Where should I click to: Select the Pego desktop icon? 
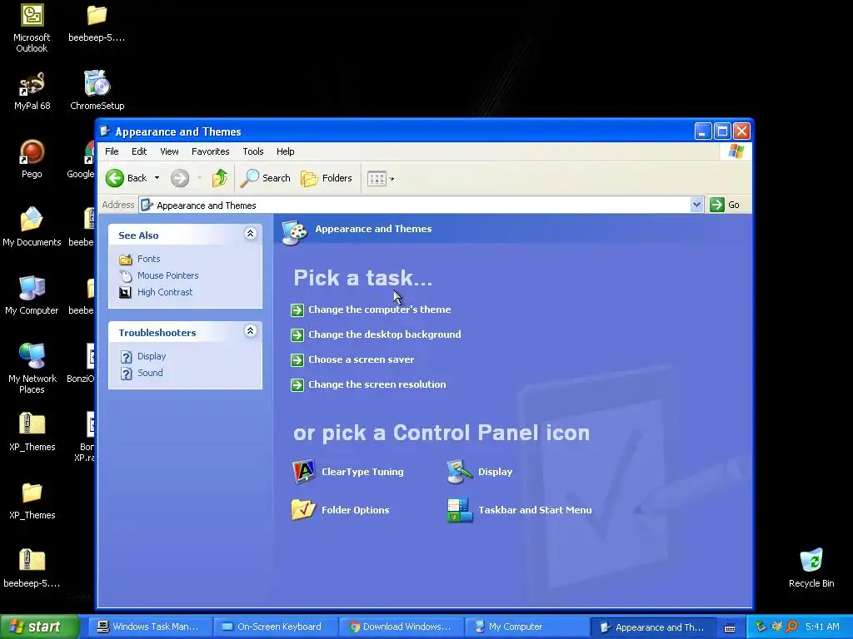(x=32, y=159)
